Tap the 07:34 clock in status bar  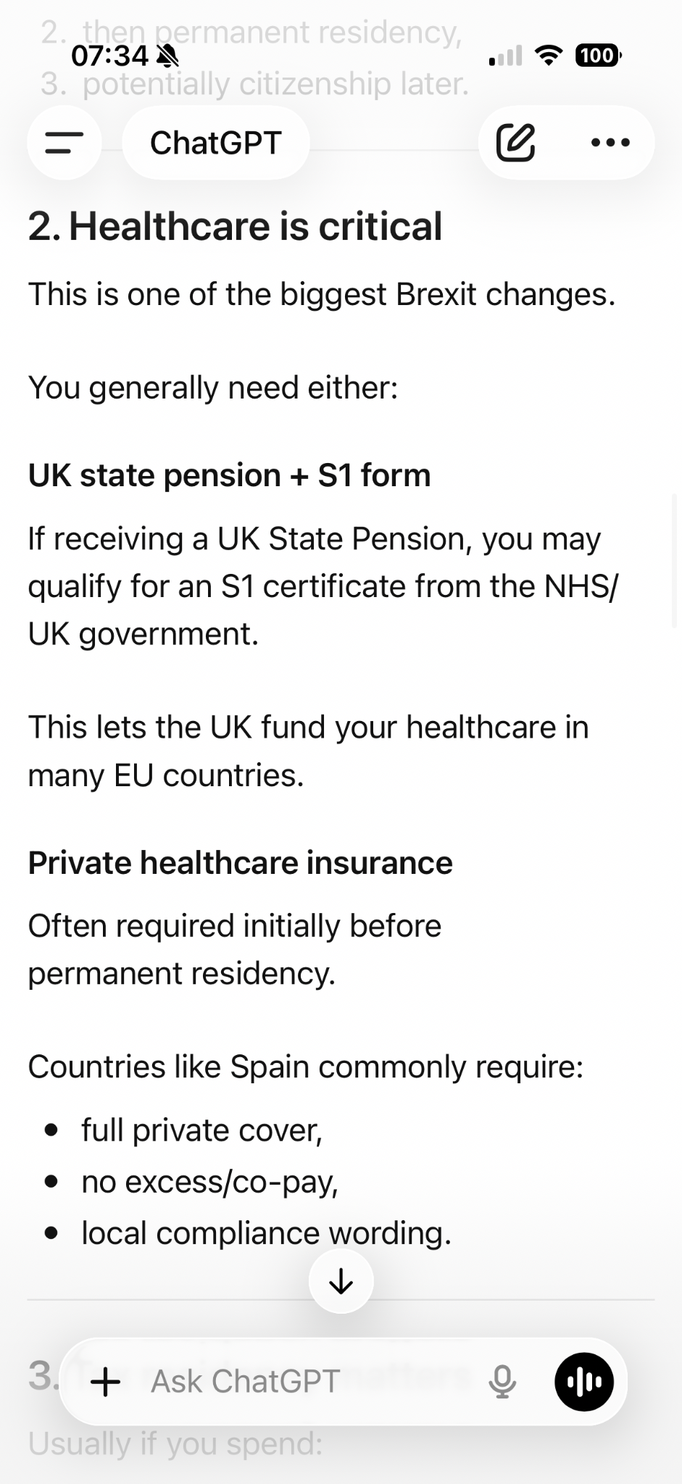[110, 55]
